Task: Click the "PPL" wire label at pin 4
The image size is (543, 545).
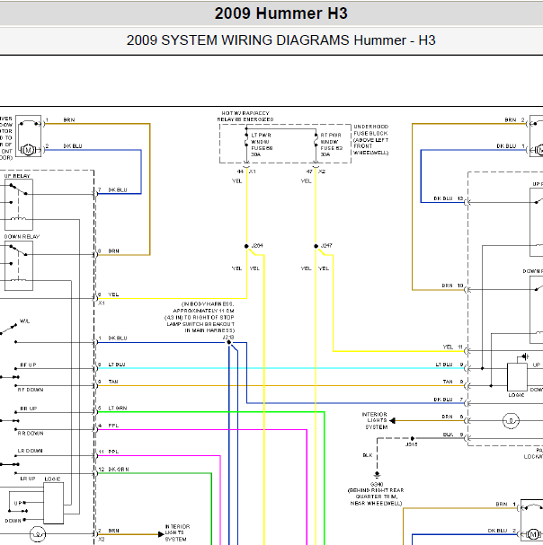Action: (x=113, y=426)
